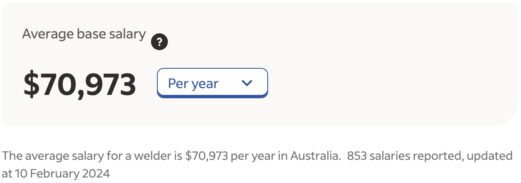This screenshot has height=183, width=521.
Task: Click the large $70,973 salary figure
Action: (80, 84)
